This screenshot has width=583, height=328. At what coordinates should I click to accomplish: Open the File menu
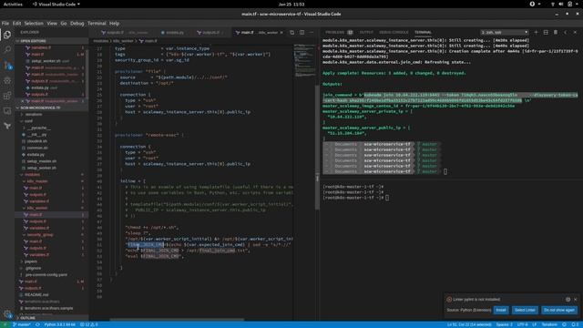pos(5,23)
